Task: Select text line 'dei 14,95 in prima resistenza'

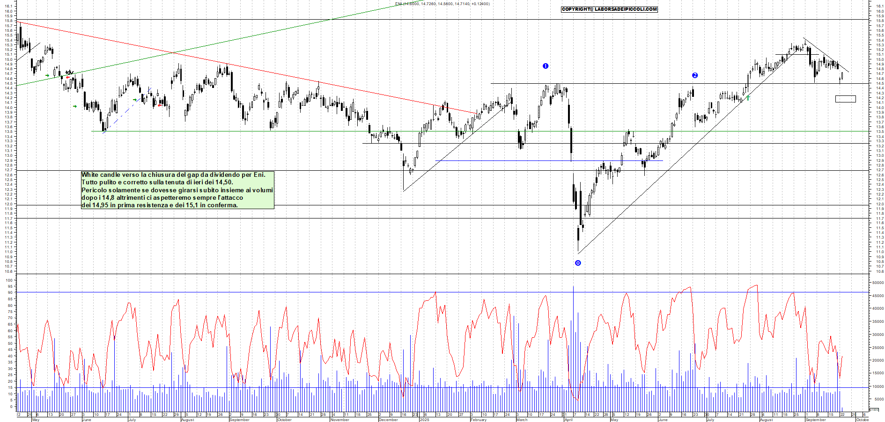Action: tap(160, 205)
